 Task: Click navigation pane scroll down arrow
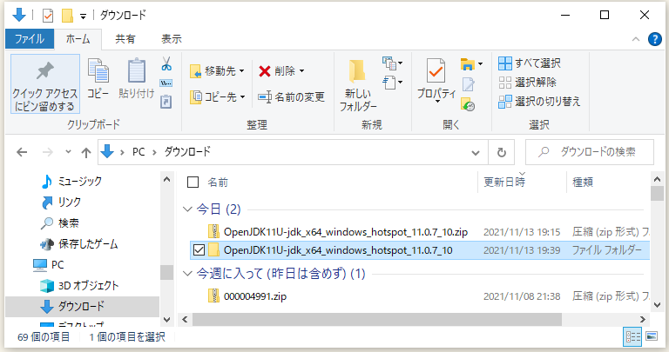point(167,319)
